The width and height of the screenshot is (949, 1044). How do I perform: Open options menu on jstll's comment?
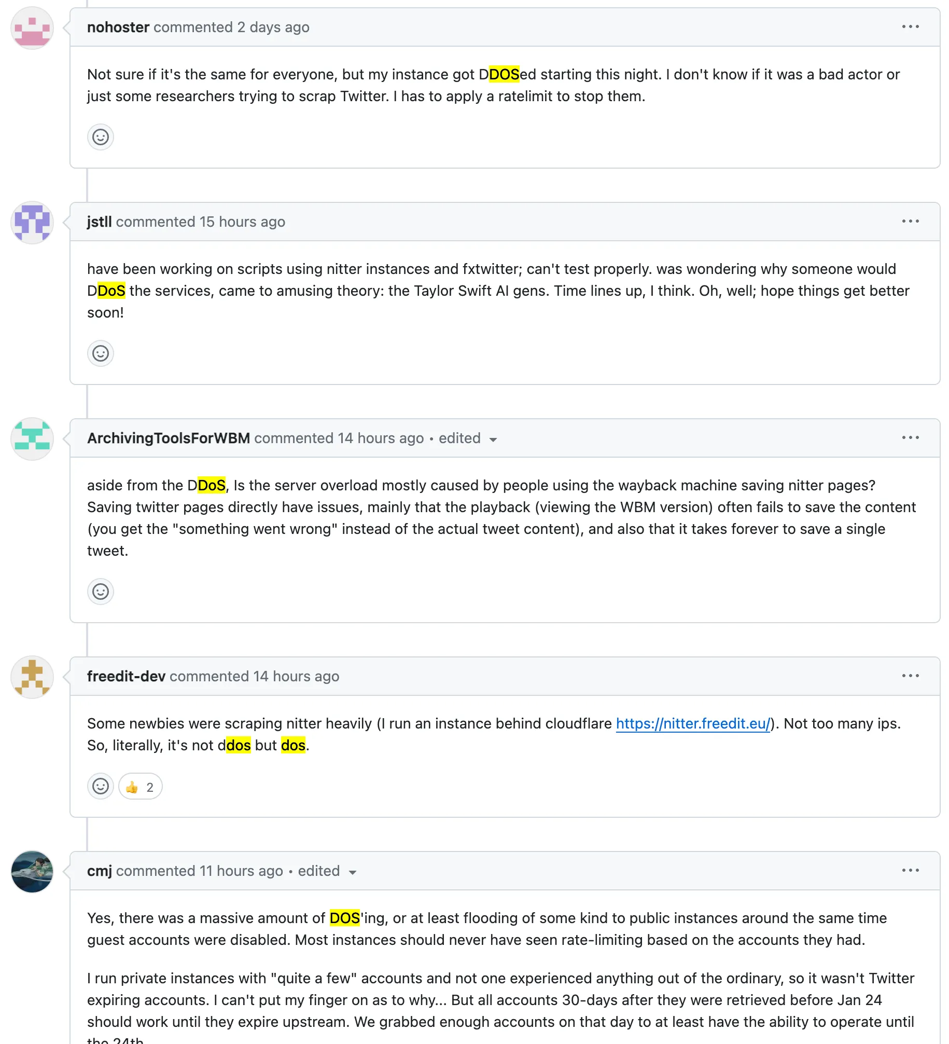click(910, 222)
